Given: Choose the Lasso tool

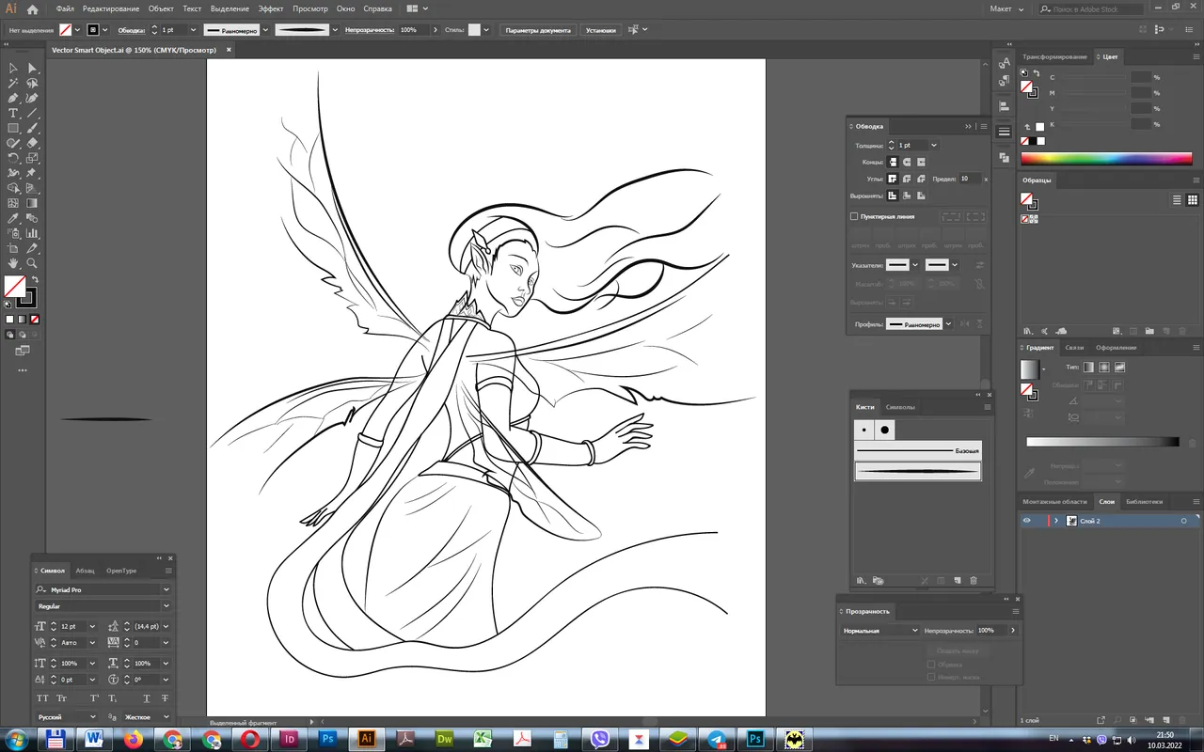Looking at the screenshot, I should pyautogui.click(x=32, y=83).
